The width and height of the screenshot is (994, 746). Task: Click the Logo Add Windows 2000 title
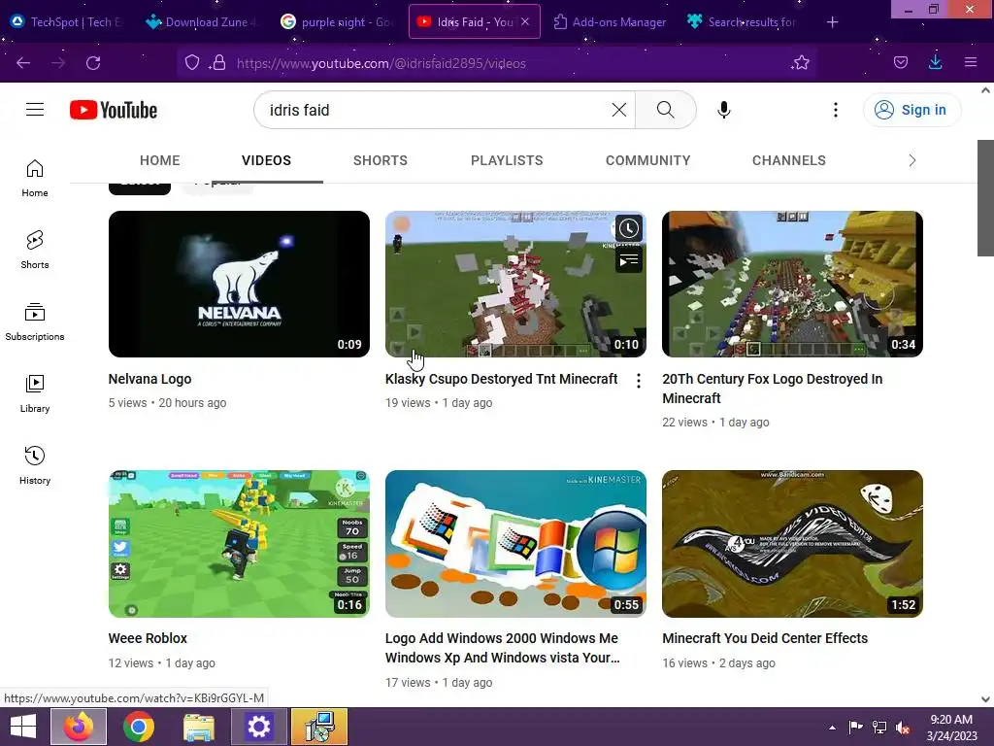point(502,648)
